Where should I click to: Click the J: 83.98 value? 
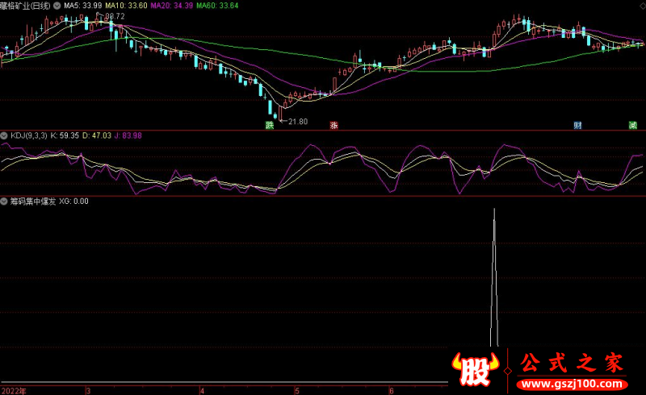(x=128, y=135)
